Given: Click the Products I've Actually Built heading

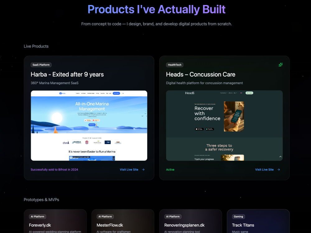Looking at the screenshot, I should [156, 9].
